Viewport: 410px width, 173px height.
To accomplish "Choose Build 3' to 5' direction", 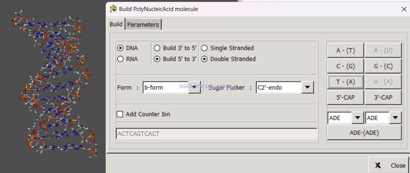I will (x=157, y=48).
